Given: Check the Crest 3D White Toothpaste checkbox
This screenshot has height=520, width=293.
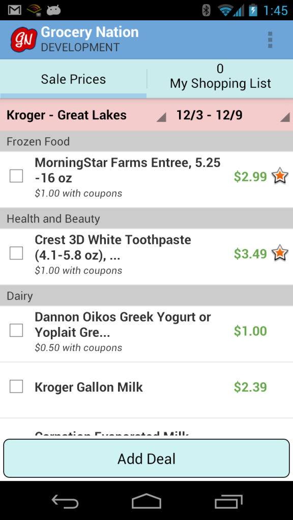Looking at the screenshot, I should (x=16, y=253).
